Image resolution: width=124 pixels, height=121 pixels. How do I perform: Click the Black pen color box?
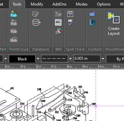22,59
